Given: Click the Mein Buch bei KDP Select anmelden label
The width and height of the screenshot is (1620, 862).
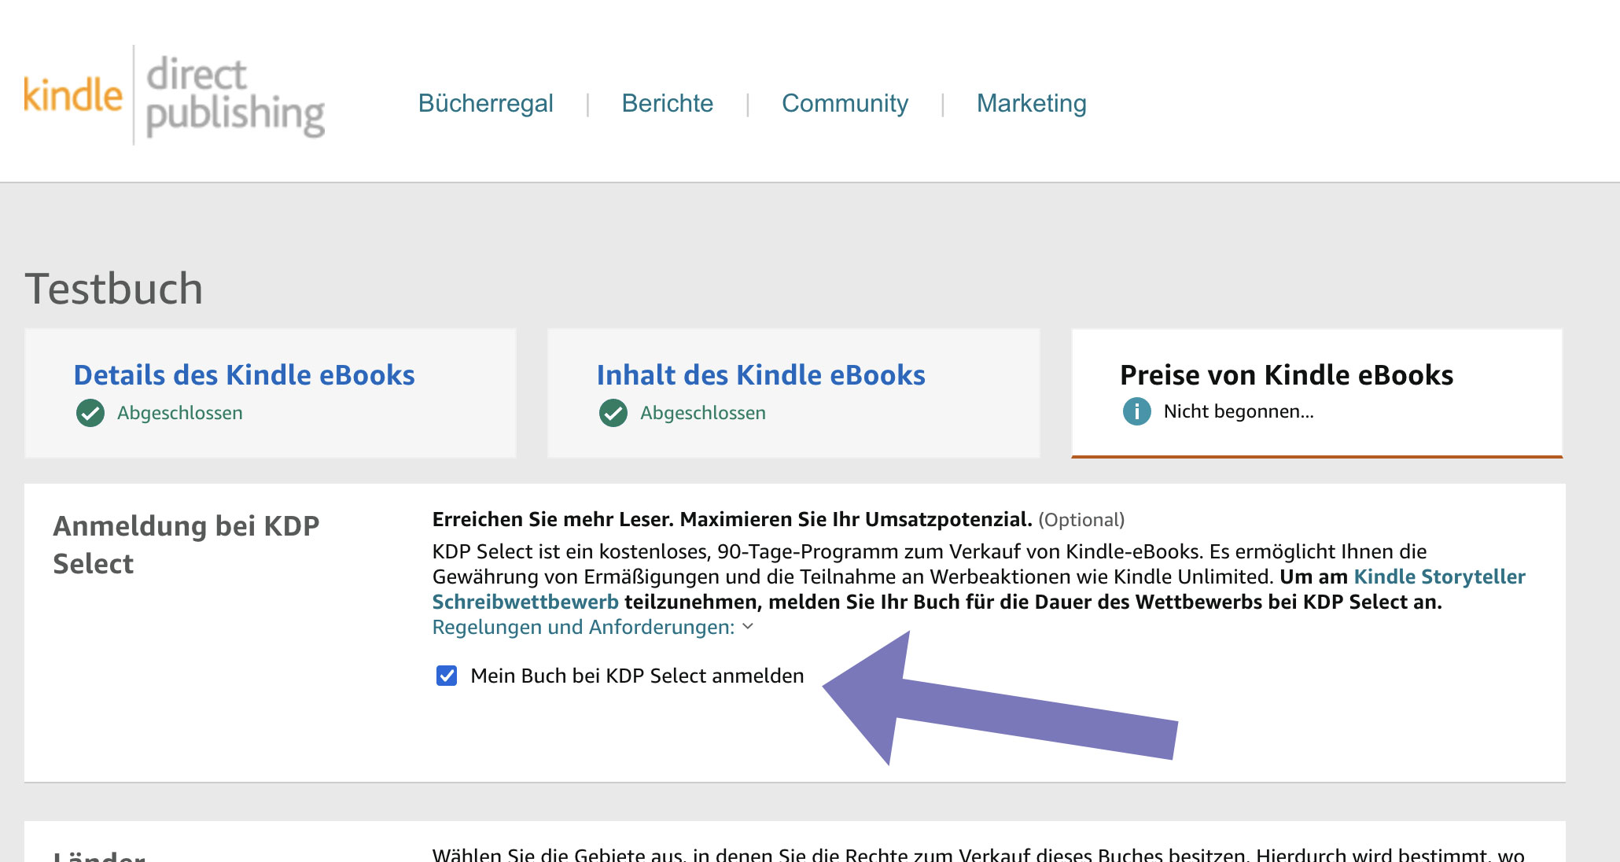Looking at the screenshot, I should tap(637, 676).
